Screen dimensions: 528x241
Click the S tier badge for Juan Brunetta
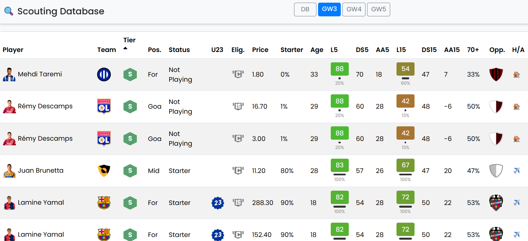coord(130,171)
